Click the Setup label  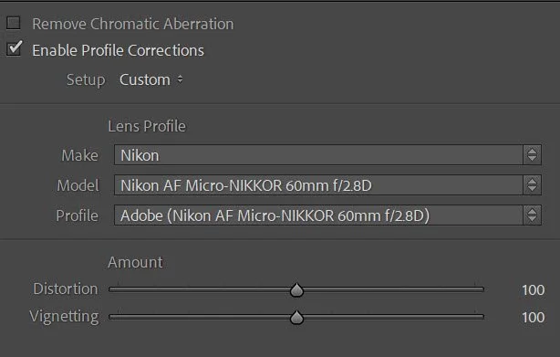click(x=86, y=80)
